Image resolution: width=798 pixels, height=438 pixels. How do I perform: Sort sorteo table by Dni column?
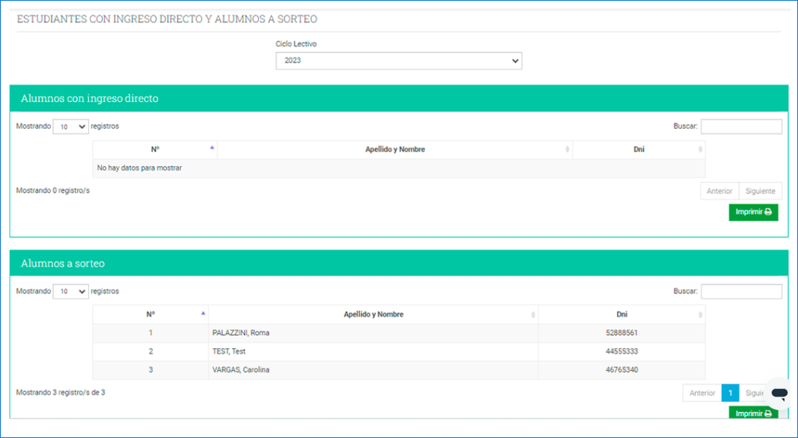click(x=621, y=315)
